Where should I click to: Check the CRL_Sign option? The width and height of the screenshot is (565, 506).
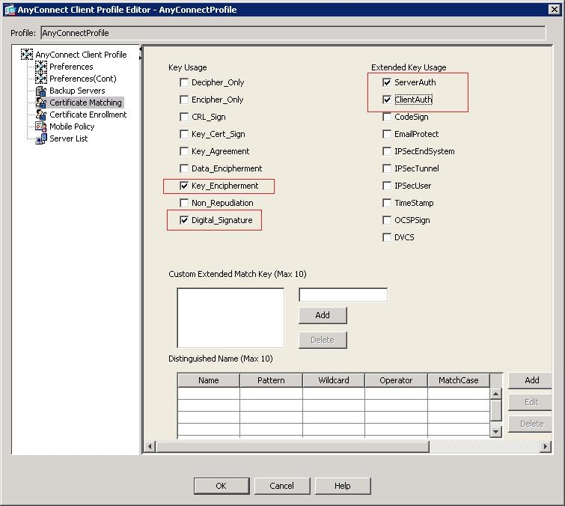coord(184,117)
